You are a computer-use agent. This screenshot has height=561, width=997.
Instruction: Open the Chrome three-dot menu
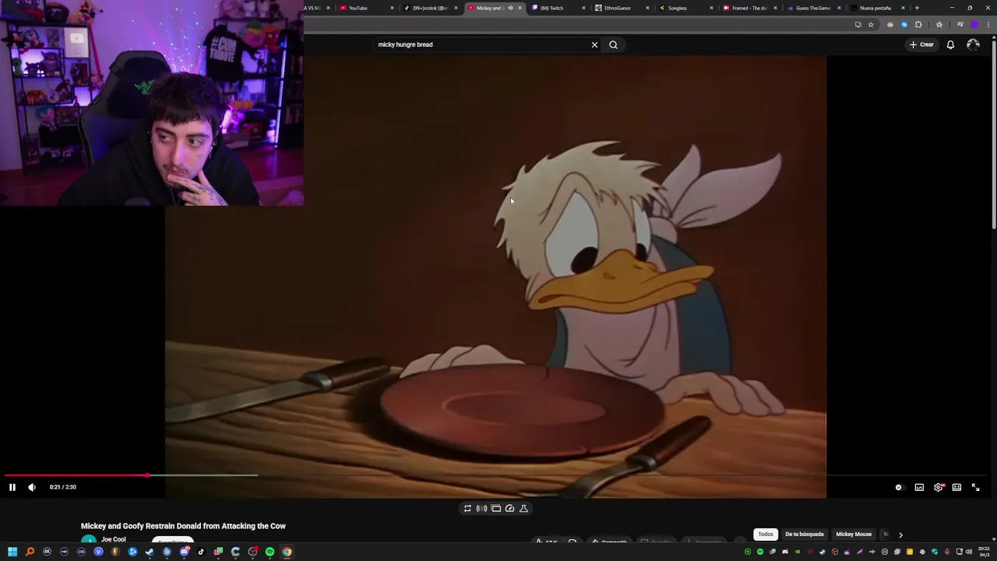[988, 25]
